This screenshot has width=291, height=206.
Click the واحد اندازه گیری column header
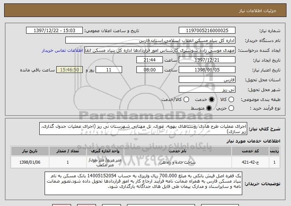[x=105, y=151]
